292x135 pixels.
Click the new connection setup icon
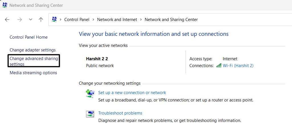point(90,94)
